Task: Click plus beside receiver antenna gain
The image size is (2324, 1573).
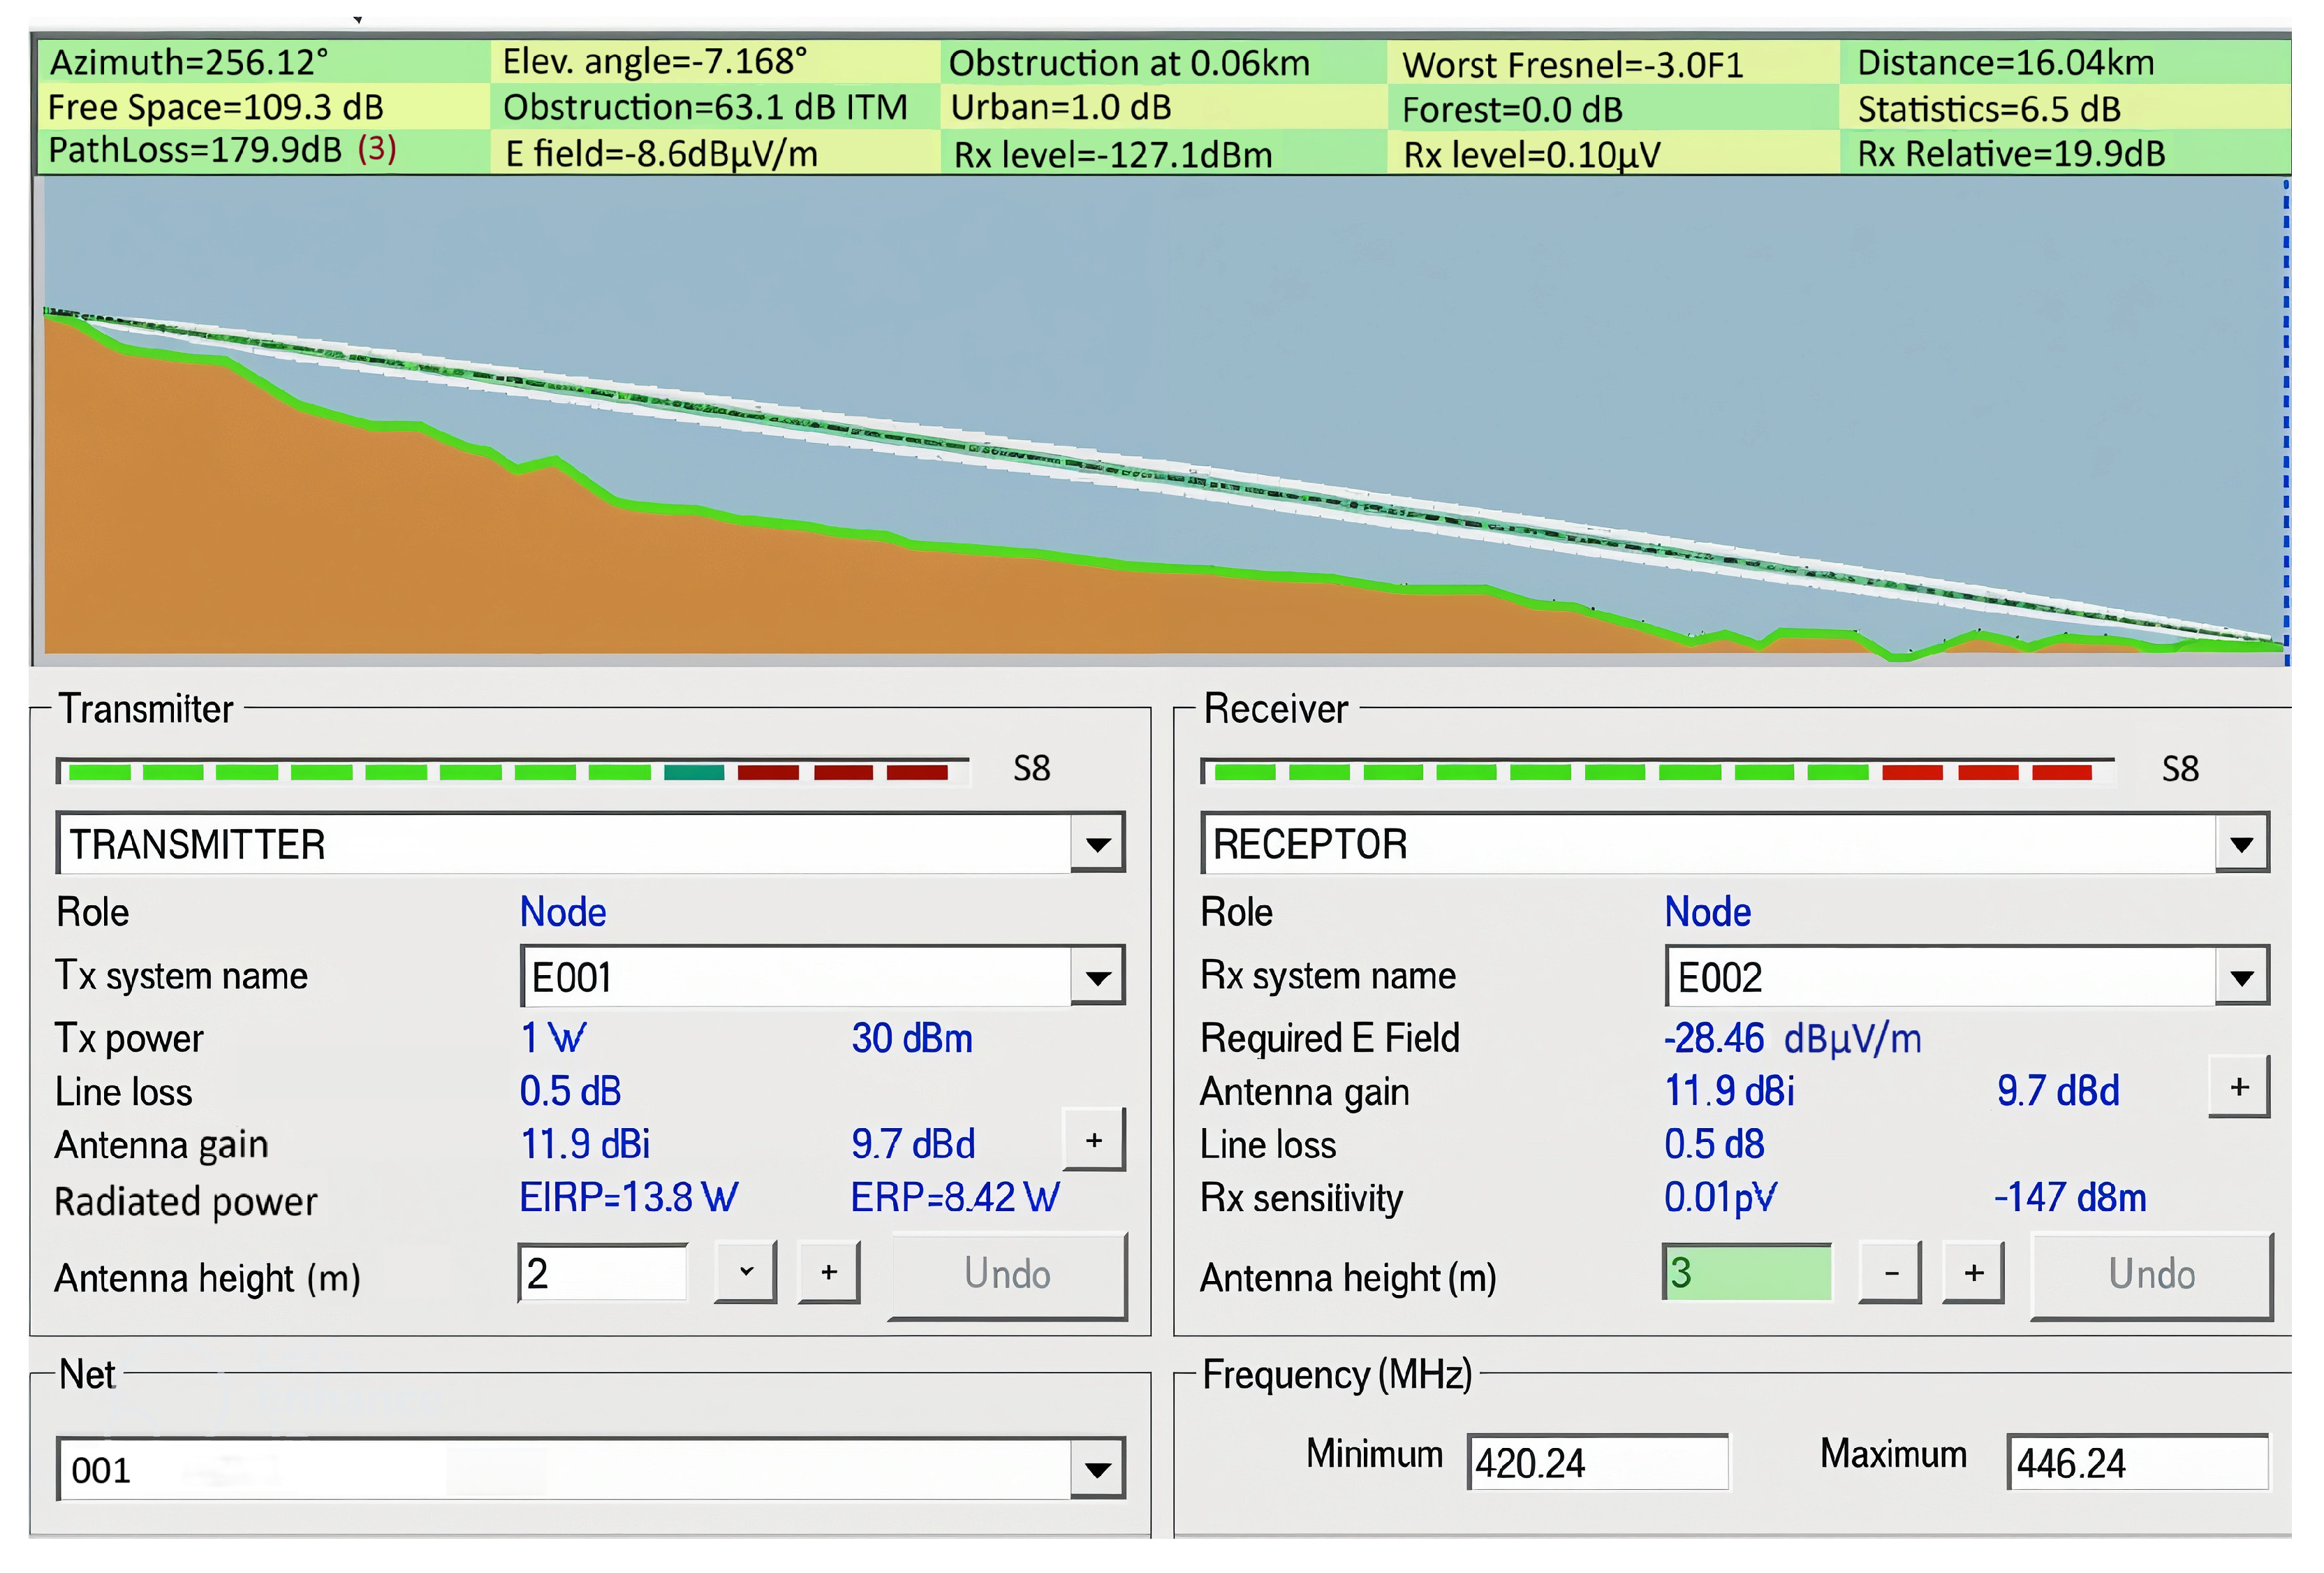Action: [x=2239, y=1087]
